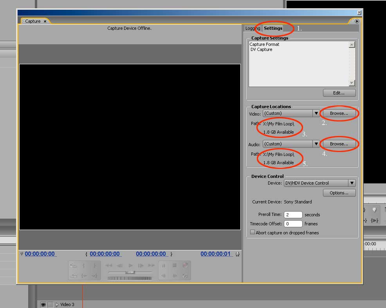Click the current position timecode at far left

[x=40, y=254]
